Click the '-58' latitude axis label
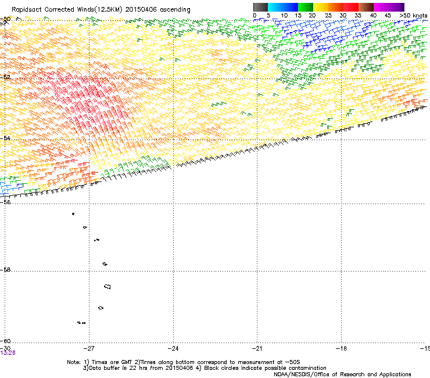This screenshot has width=430, height=378. coord(5,270)
